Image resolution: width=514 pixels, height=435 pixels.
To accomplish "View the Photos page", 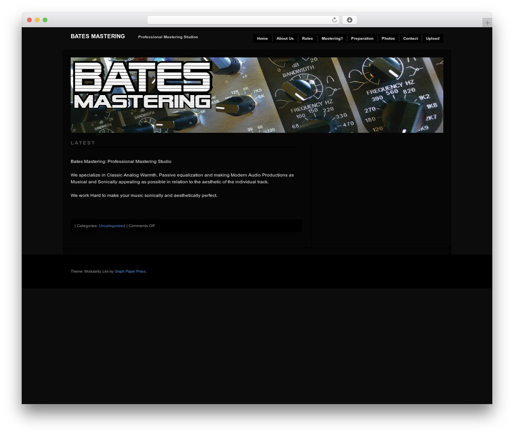I will tap(388, 39).
